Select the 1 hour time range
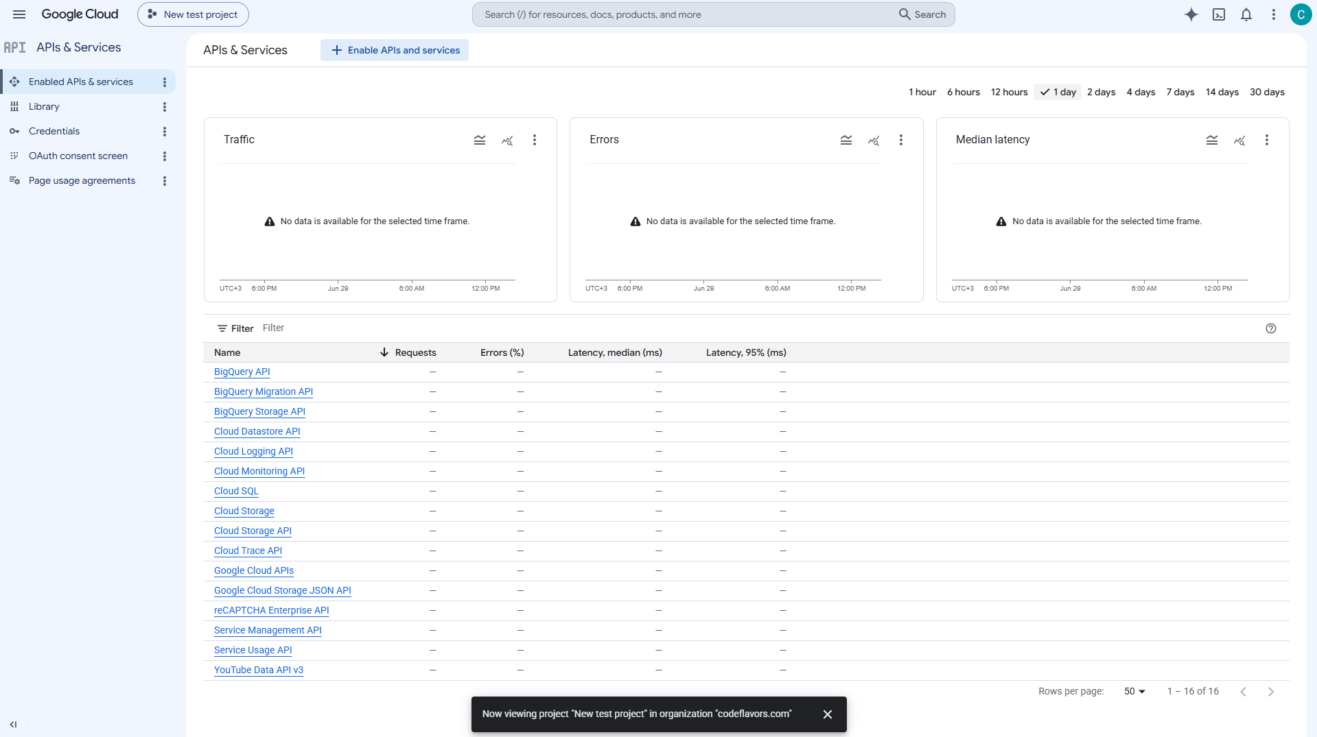This screenshot has width=1317, height=737. [922, 92]
